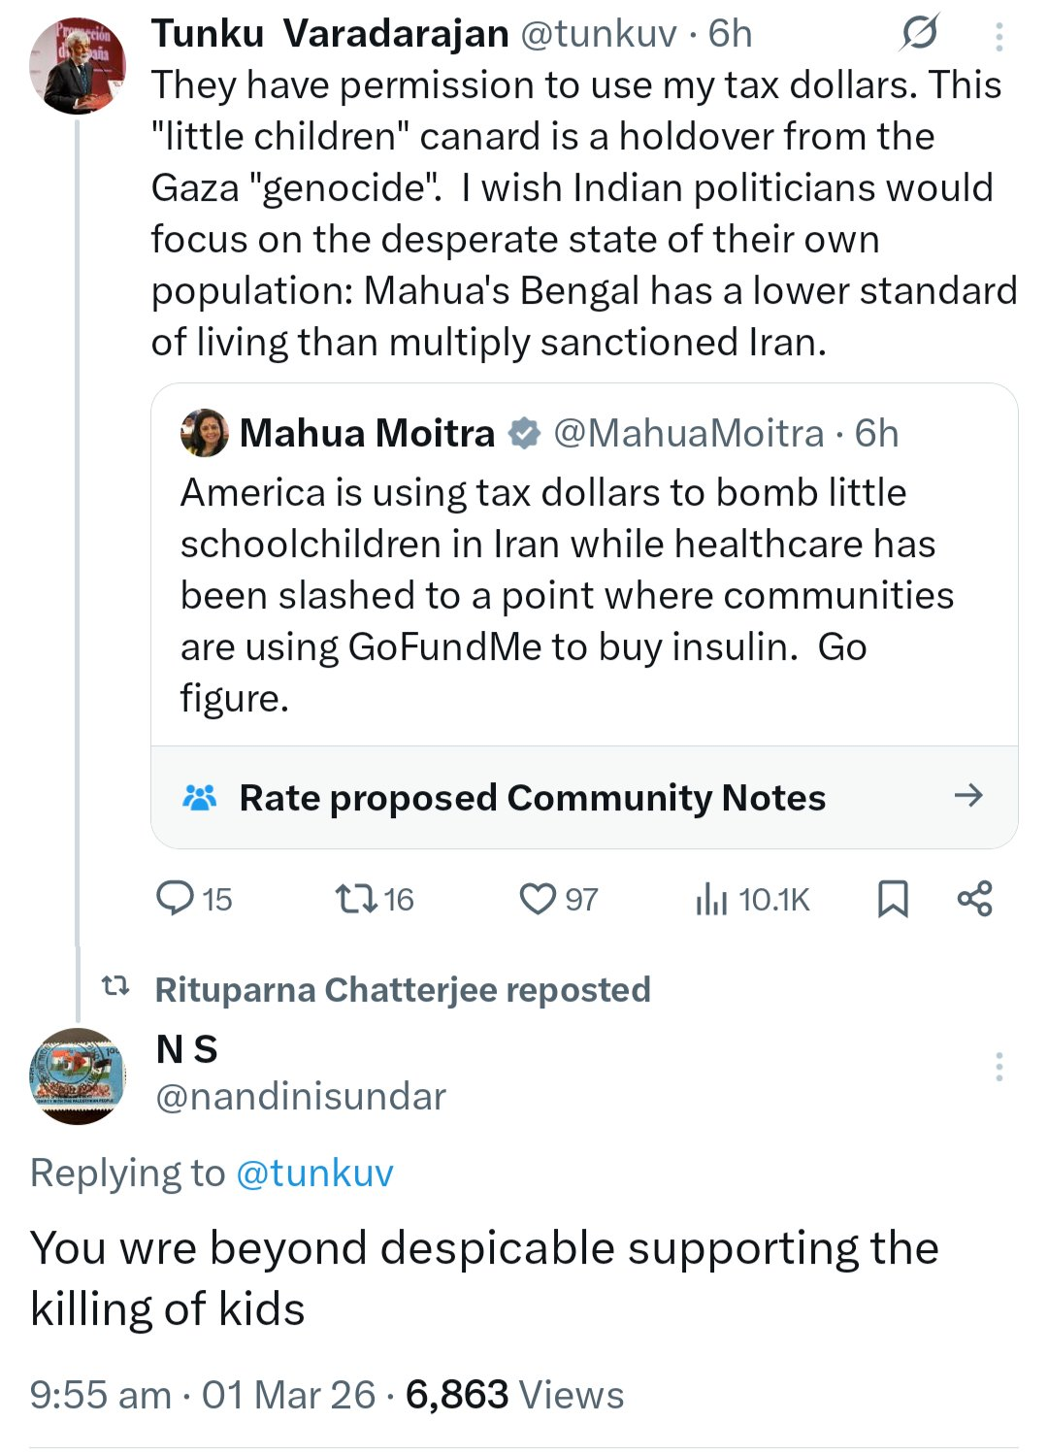Tap Mahua Moitra's verified badge
The width and height of the screenshot is (1048, 1454).
[524, 433]
